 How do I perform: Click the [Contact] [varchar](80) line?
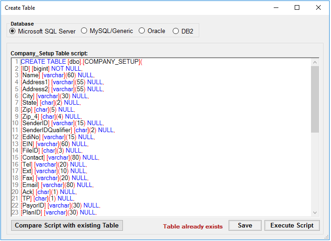pyautogui.click(x=60, y=158)
